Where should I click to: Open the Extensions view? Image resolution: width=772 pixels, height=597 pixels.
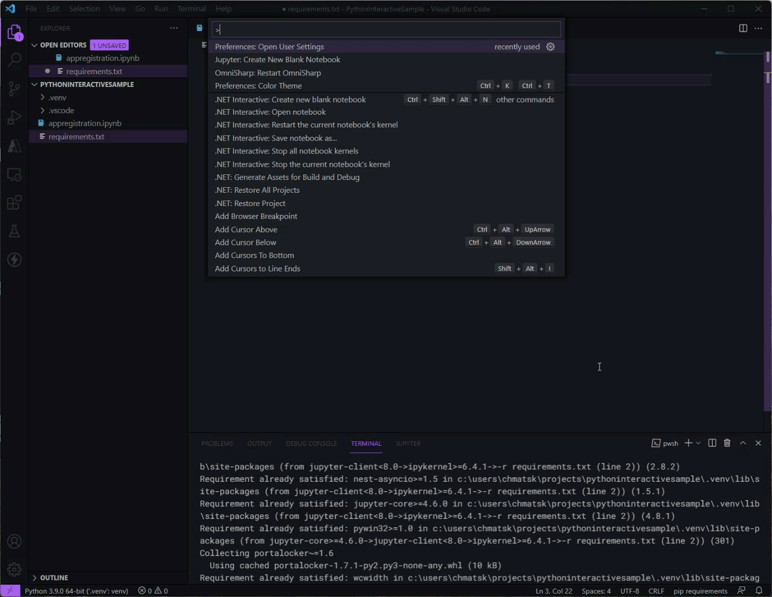[14, 203]
